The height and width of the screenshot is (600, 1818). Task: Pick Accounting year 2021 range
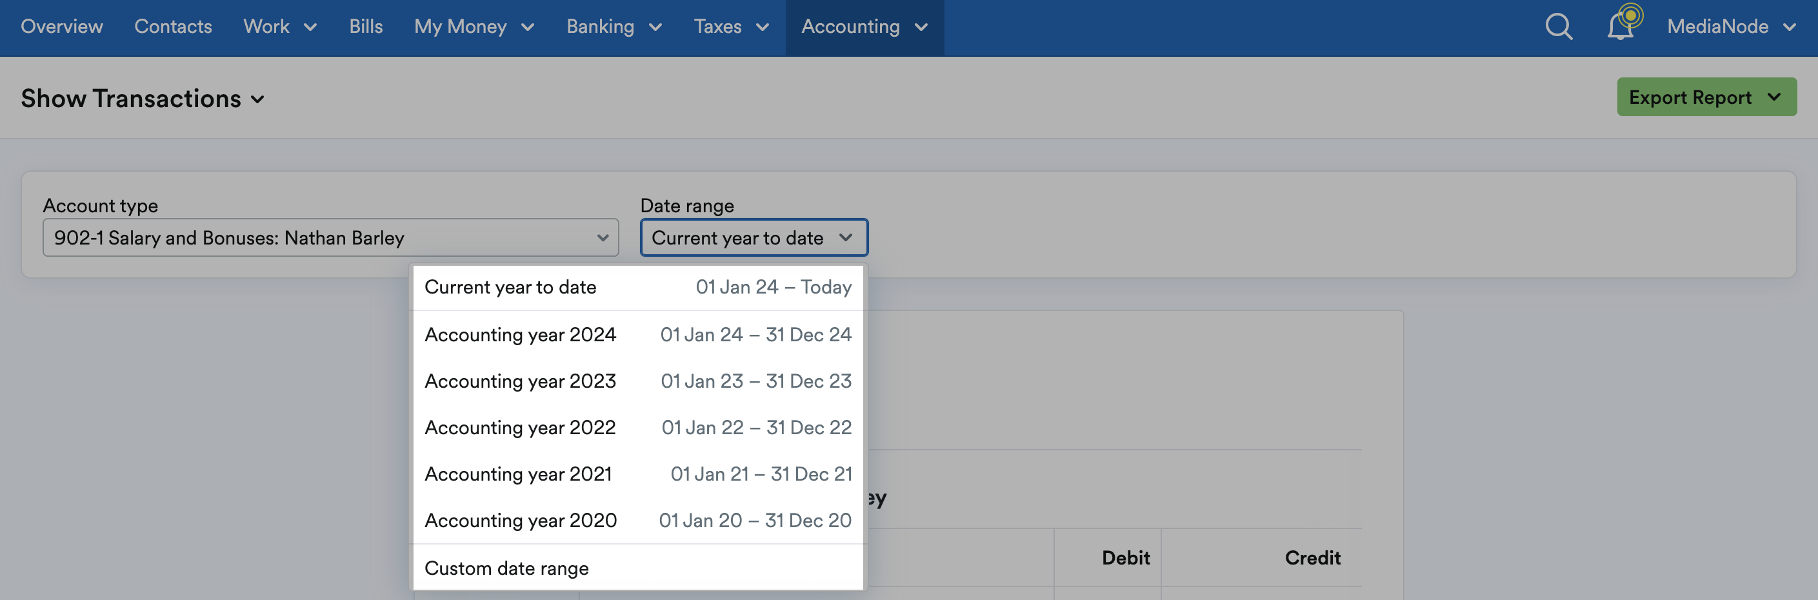click(x=638, y=474)
